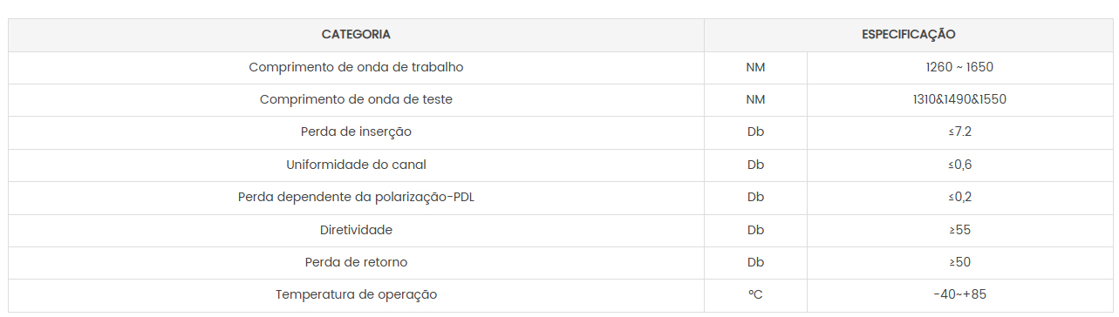Click the 1310&1490&1550 value cell
The height and width of the screenshot is (317, 1119).
pos(959,99)
